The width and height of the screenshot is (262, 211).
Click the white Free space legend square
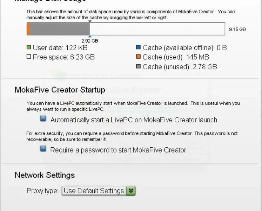29,57
